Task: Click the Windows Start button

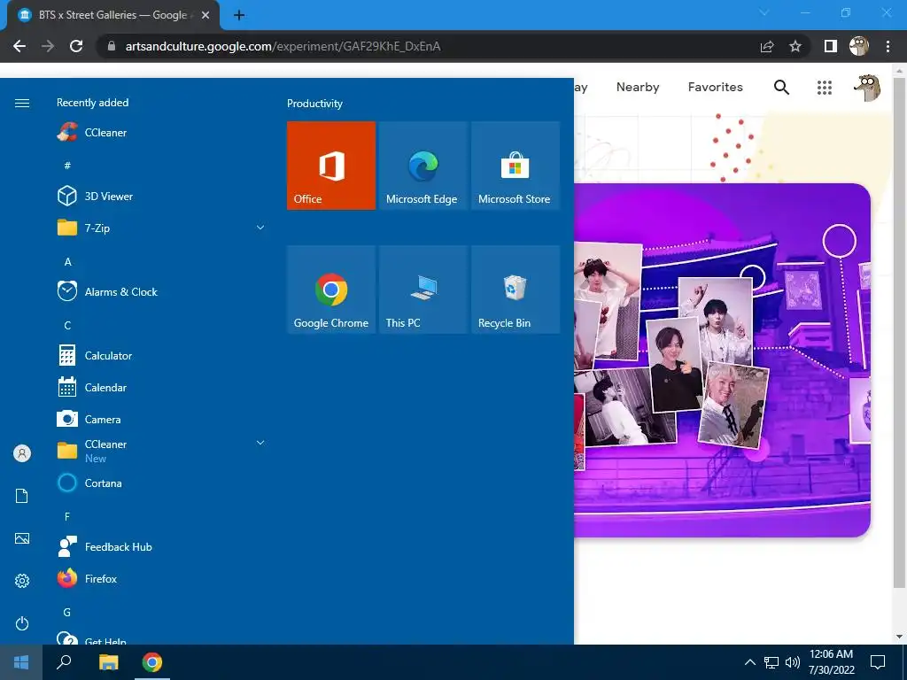Action: tap(21, 662)
